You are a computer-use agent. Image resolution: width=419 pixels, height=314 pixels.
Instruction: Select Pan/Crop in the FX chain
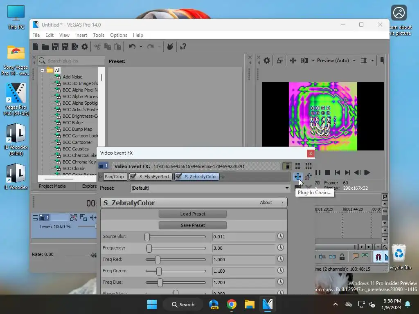click(x=115, y=177)
